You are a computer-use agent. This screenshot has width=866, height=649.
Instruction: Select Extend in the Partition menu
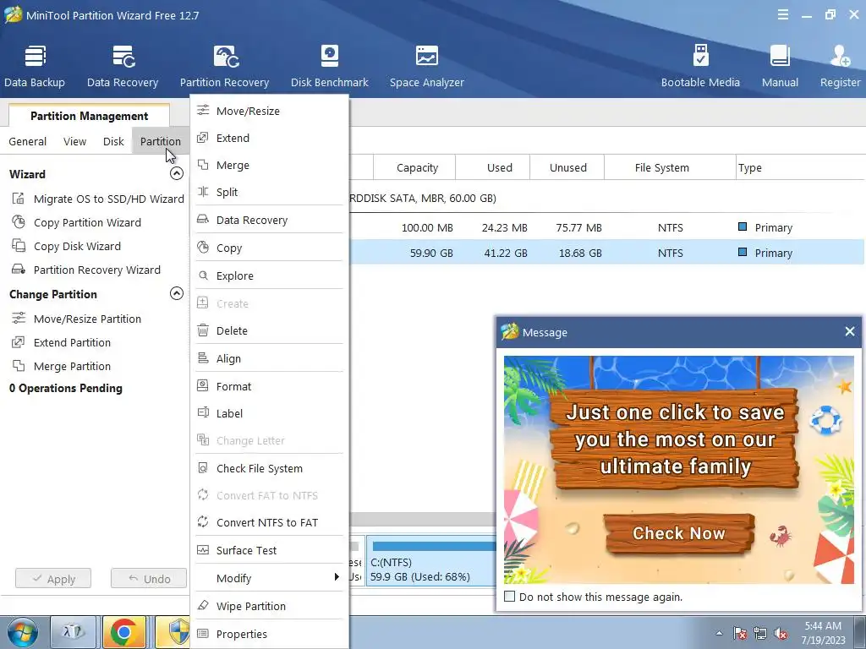(x=269, y=138)
